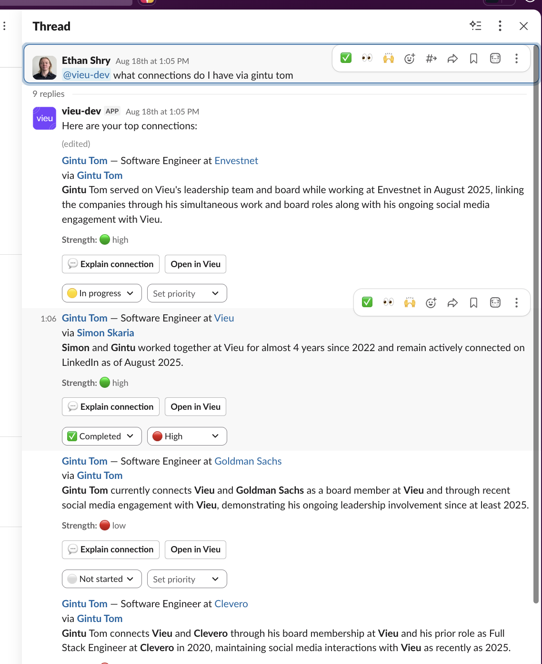Open thread more actions menu in header
This screenshot has width=542, height=664.
click(500, 26)
